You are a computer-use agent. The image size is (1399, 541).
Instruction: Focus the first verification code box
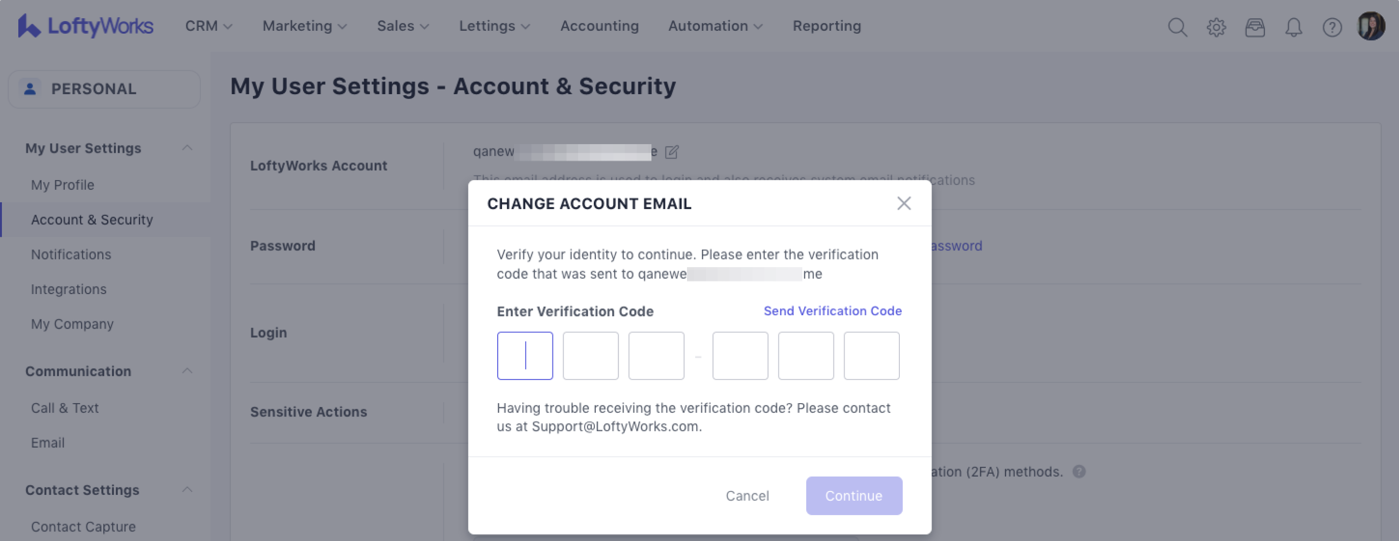click(525, 356)
